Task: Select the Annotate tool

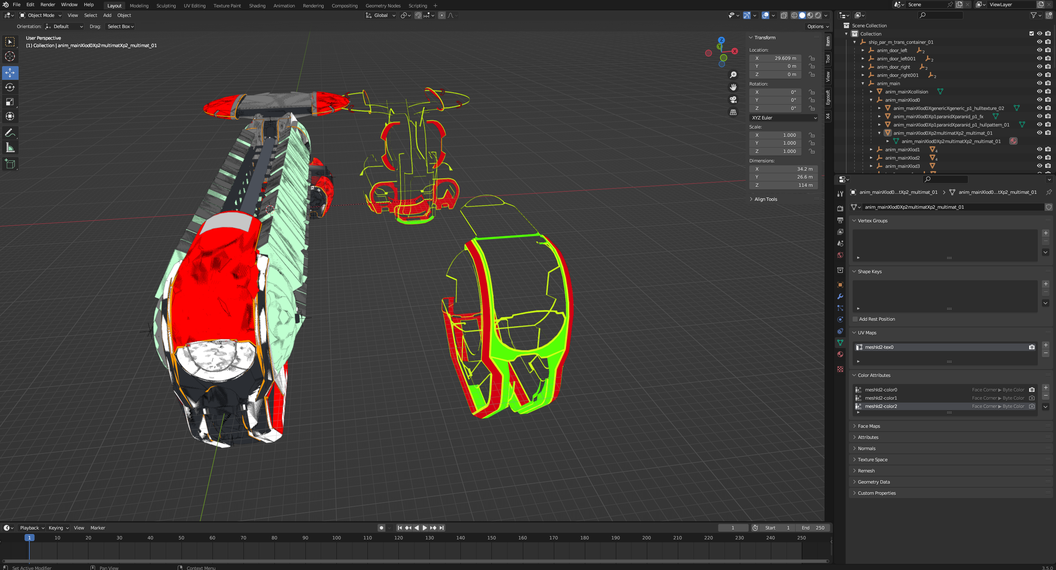Action: [10, 133]
